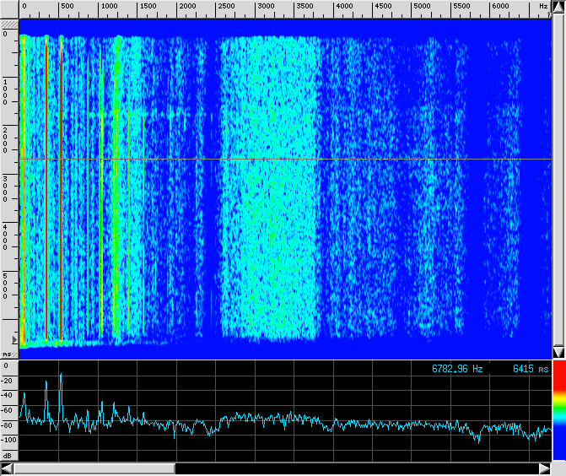Click the 6782.96 Hz frequency readout
The height and width of the screenshot is (476, 566).
(x=457, y=369)
